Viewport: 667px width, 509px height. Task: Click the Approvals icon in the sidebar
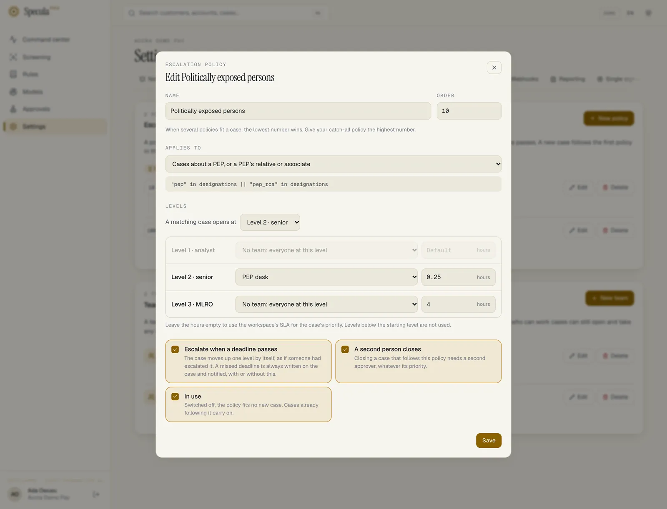[13, 109]
